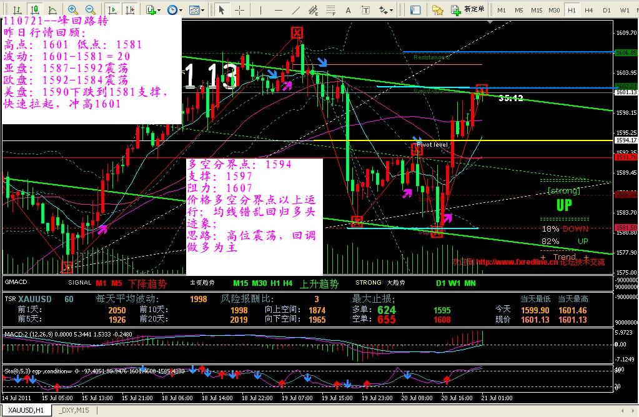
Task: Switch to M1 timeframe
Action: 502,10
